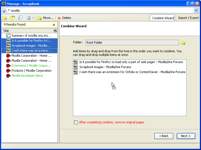This screenshot has height=150, width=201.
Task: Click the Title column header
Action: (x=27, y=31)
